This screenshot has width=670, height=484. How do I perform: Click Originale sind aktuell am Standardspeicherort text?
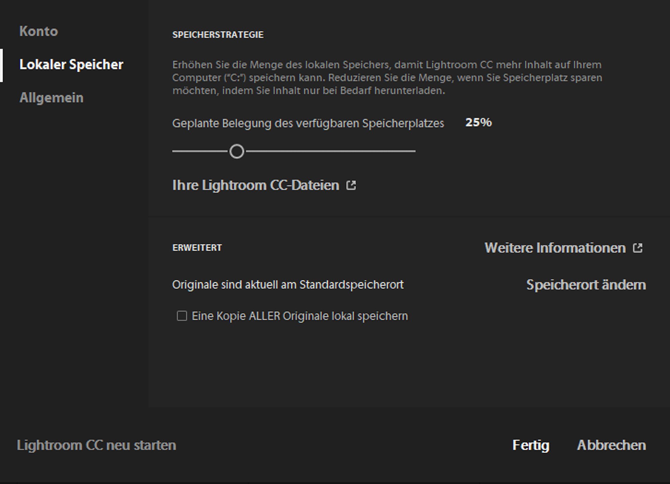click(x=288, y=285)
